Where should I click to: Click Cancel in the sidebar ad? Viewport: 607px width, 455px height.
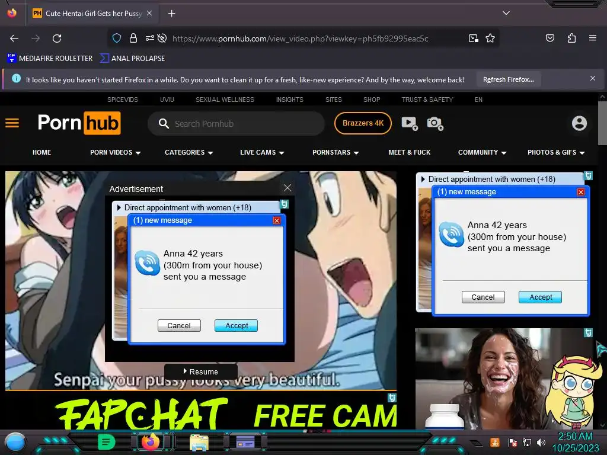[483, 297]
